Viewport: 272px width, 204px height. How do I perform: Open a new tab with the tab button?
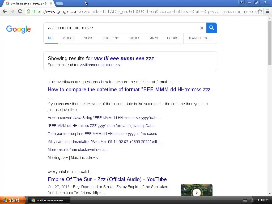click(x=59, y=3)
